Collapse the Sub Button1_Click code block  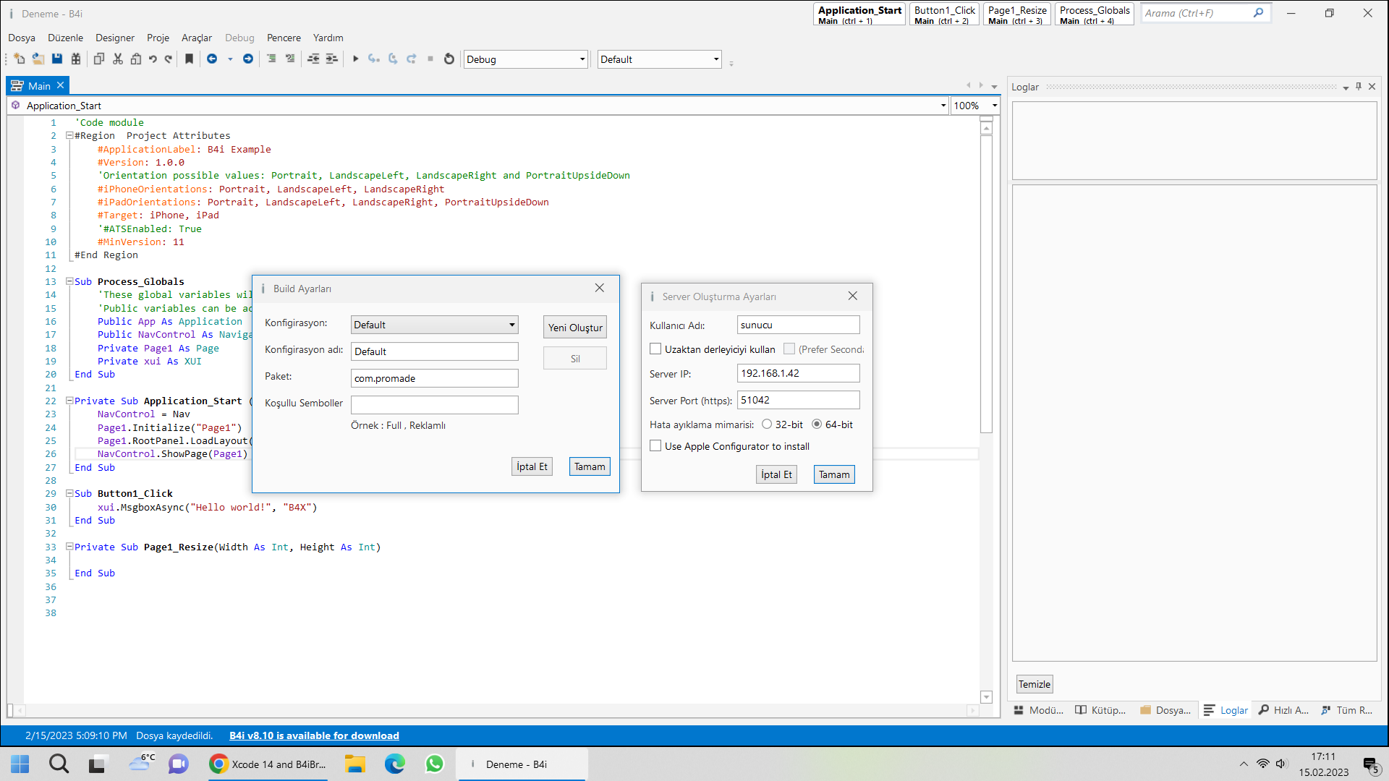[x=69, y=493]
